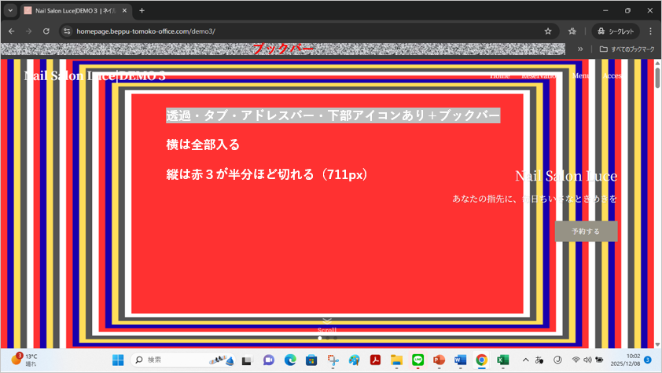Image resolution: width=662 pixels, height=373 pixels.
Task: Toggle the IME あ input mode indicator
Action: coord(539,360)
